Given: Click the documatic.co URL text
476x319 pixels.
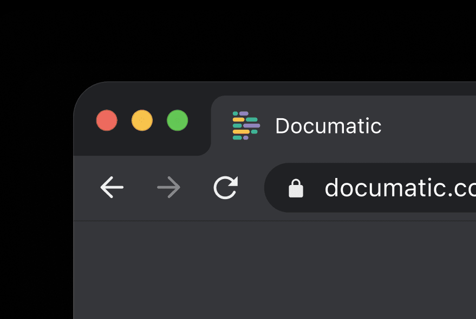Looking at the screenshot, I should coord(400,188).
